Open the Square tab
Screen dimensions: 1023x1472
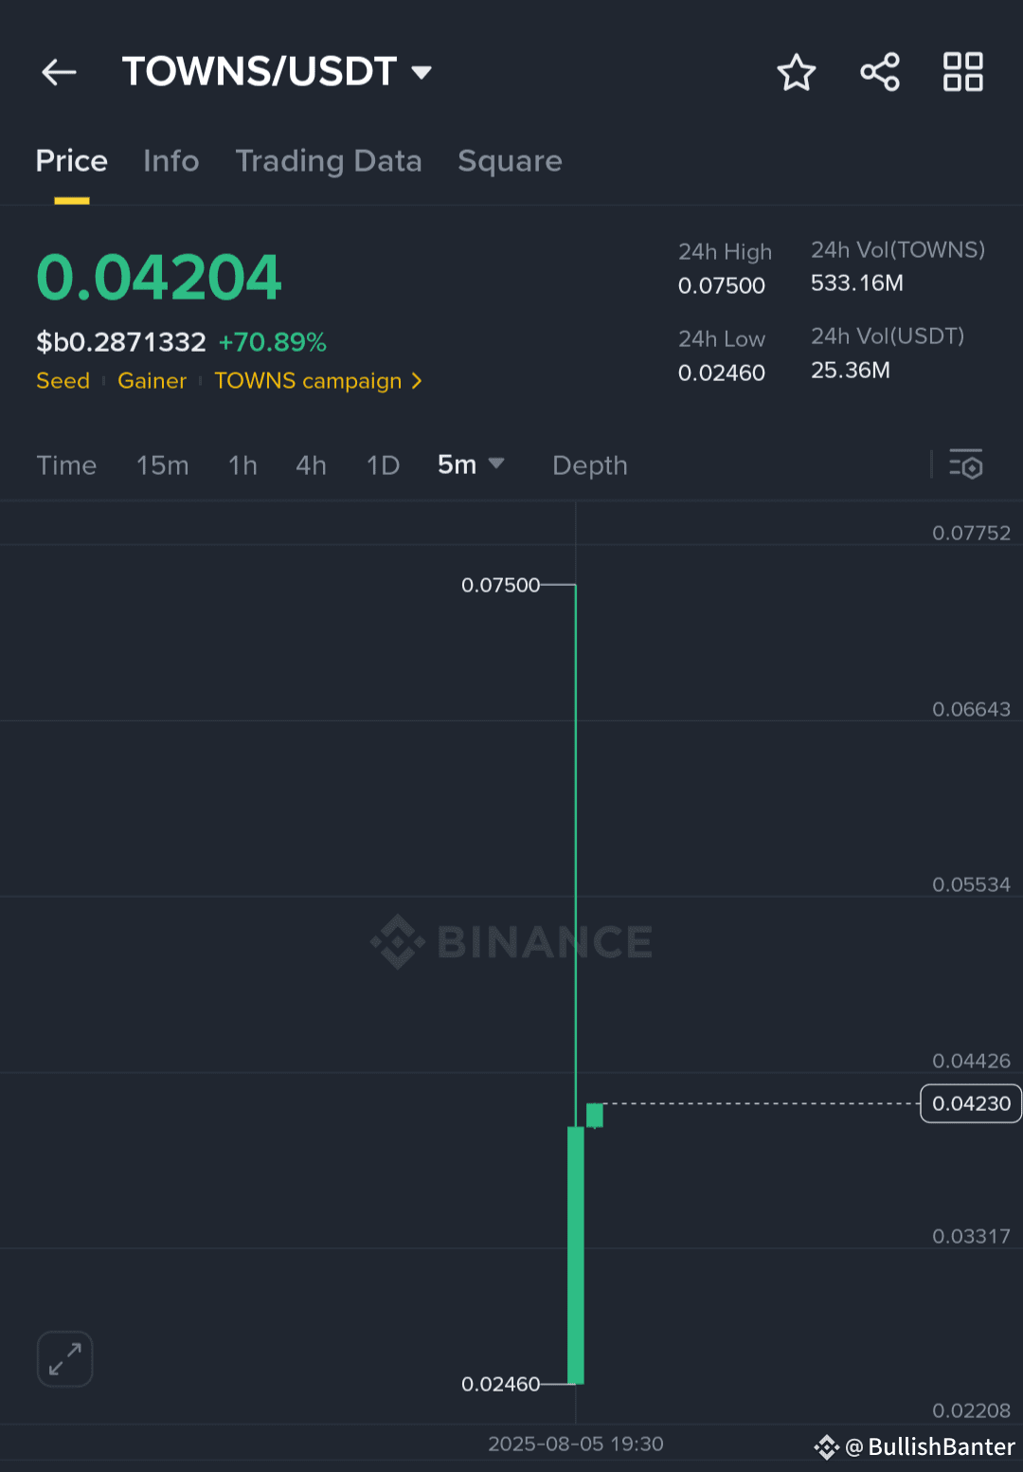pyautogui.click(x=510, y=161)
